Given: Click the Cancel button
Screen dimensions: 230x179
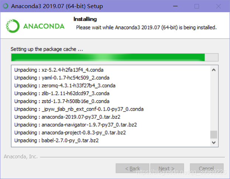Looking at the screenshot, I should 207,168.
